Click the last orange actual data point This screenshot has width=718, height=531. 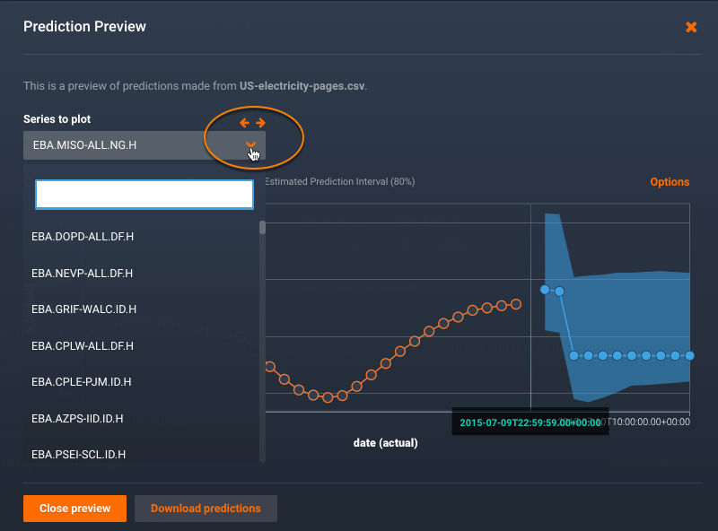[516, 304]
